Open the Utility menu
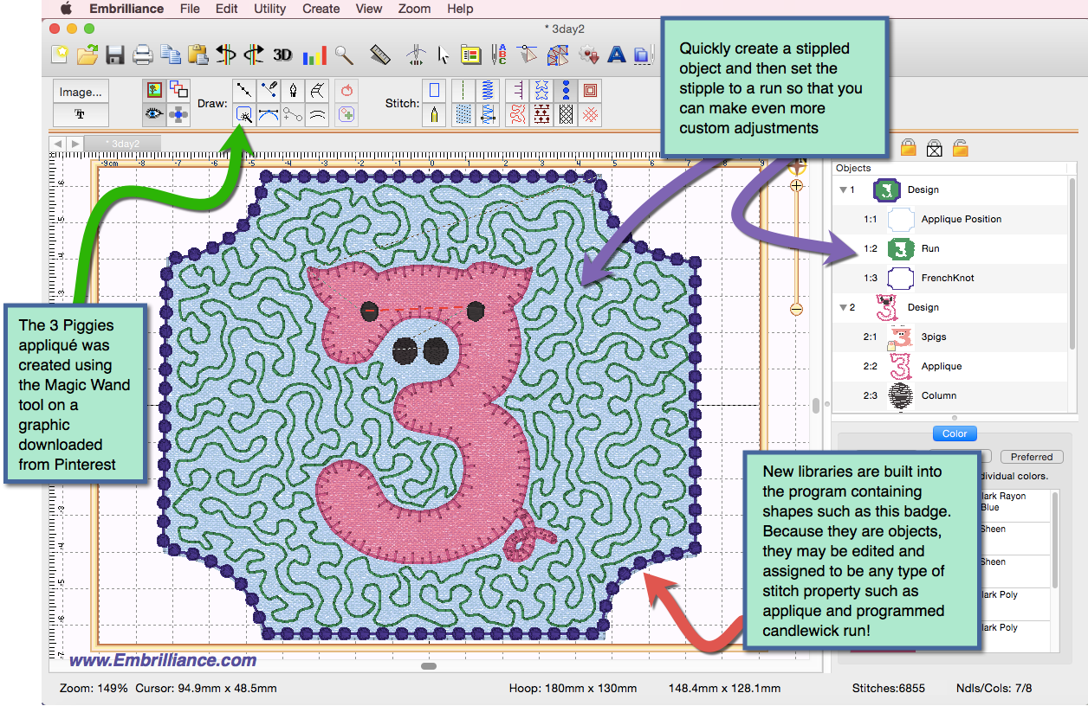Image resolution: width=1088 pixels, height=706 pixels. tap(269, 9)
